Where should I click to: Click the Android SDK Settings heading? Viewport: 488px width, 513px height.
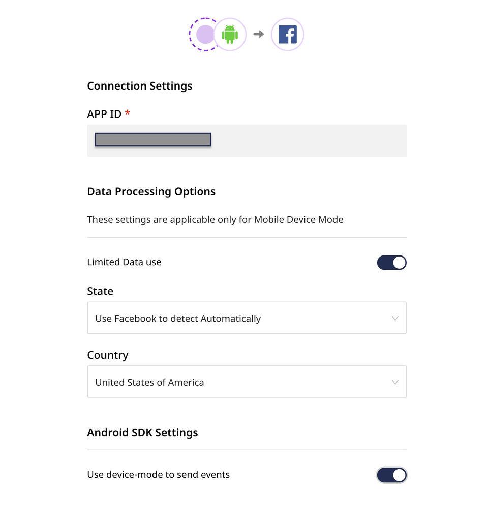coord(142,433)
